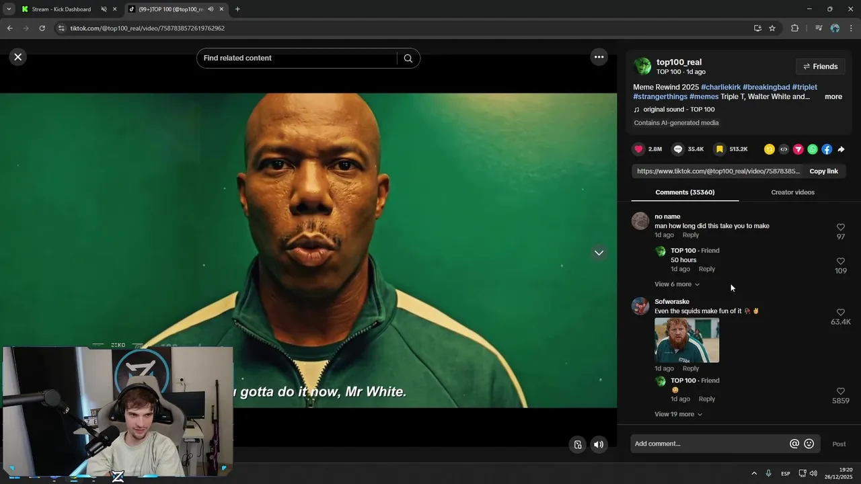861x484 pixels.
Task: Like TOP 100's emoji reply to Sofweraske
Action: [x=840, y=391]
